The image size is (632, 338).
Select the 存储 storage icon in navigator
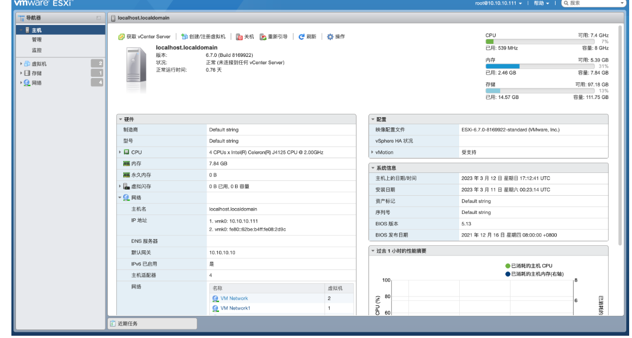27,73
